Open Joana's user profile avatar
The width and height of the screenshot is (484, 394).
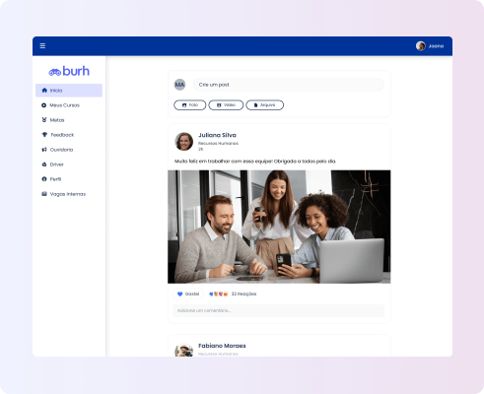[421, 46]
